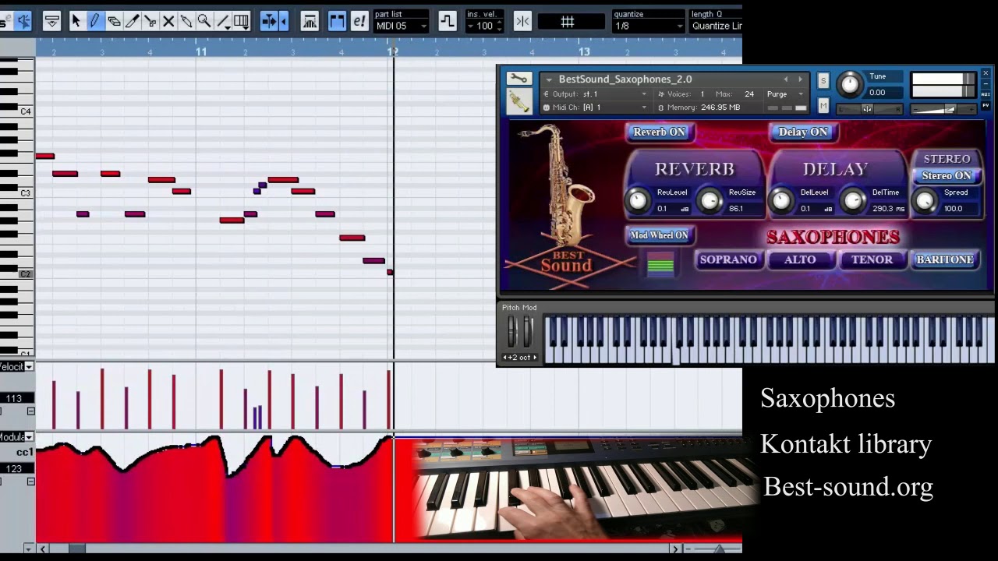Select the TENOR saxophone
This screenshot has width=998, height=561.
pos(872,260)
